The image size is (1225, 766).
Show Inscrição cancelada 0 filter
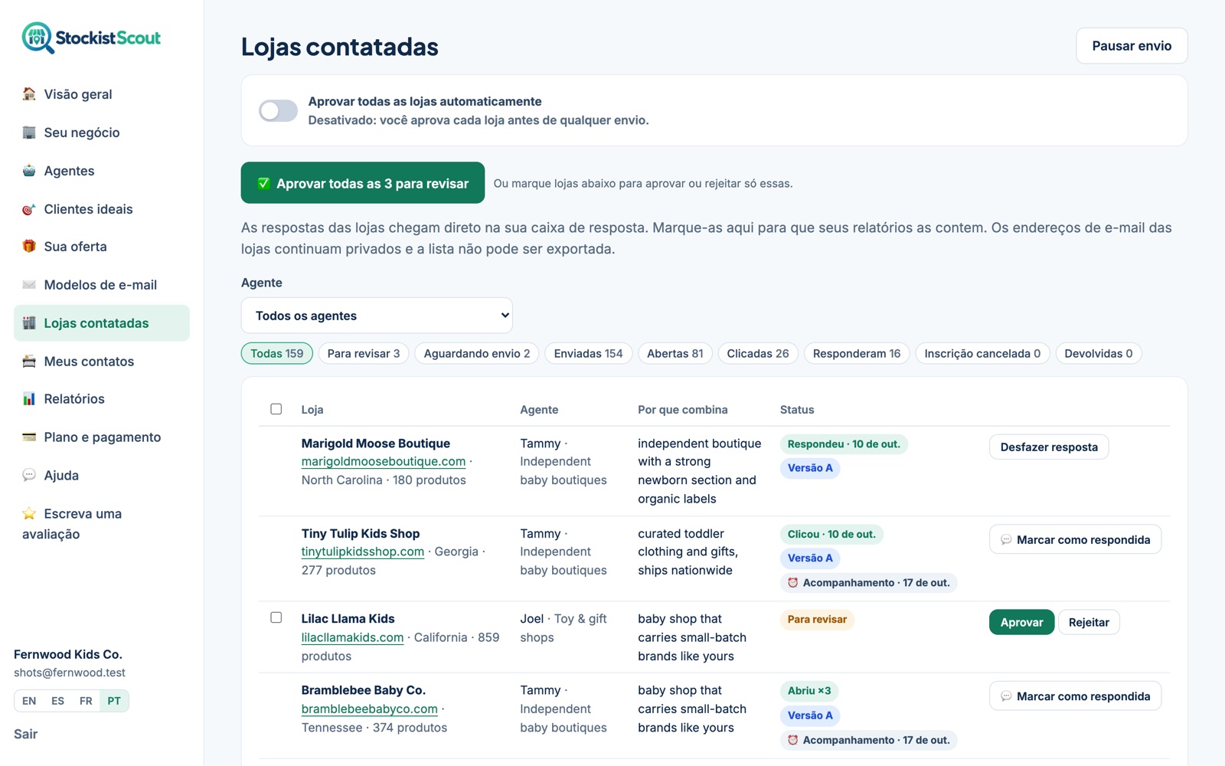coord(982,353)
